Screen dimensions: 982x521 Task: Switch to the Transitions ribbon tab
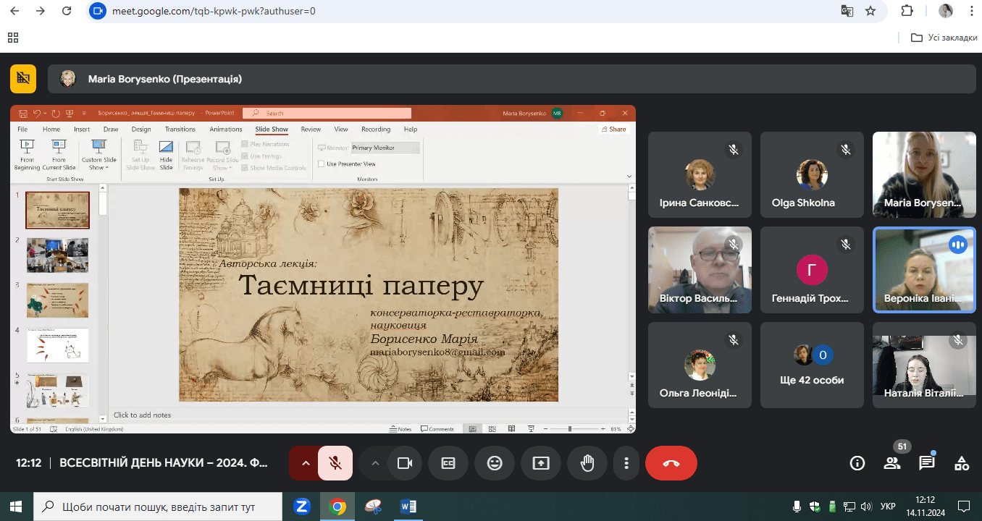180,130
